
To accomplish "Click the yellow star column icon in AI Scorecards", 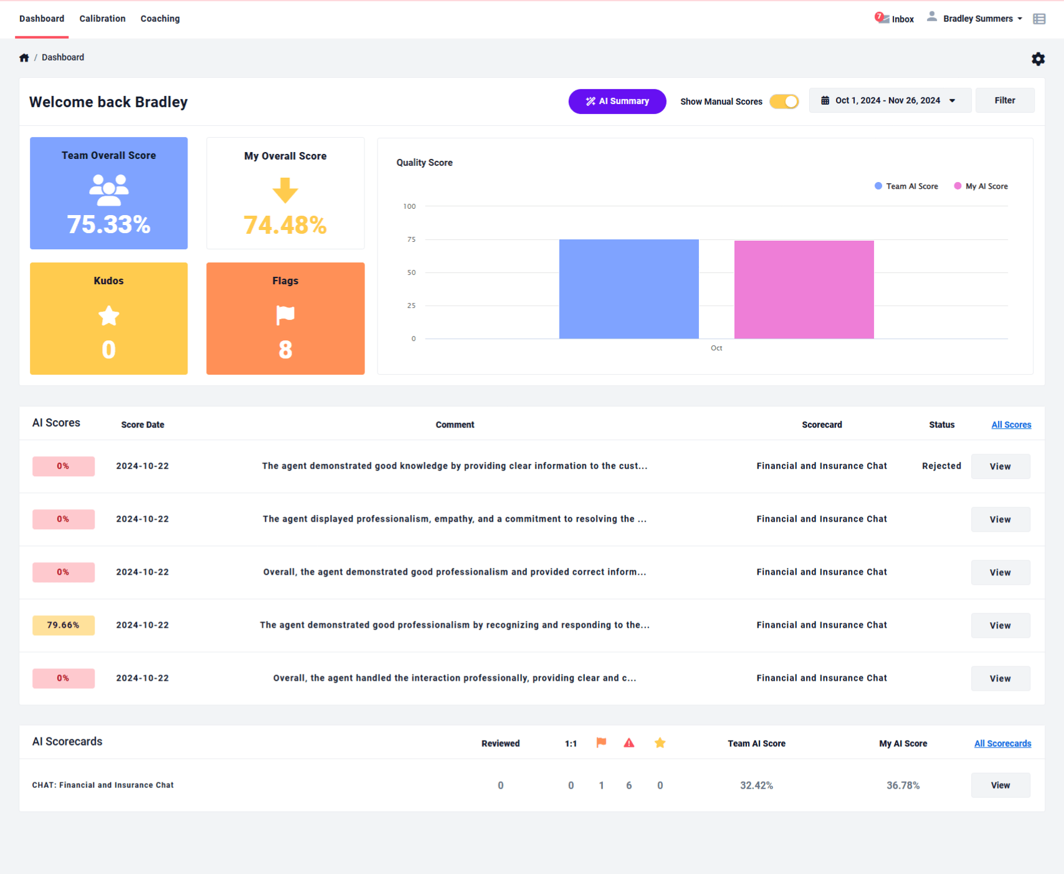I will point(660,742).
